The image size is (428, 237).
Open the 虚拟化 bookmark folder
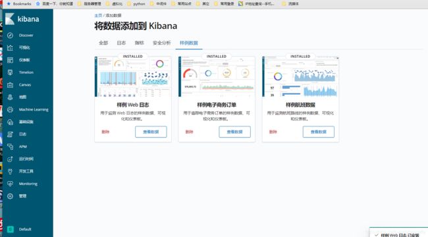(115, 4)
